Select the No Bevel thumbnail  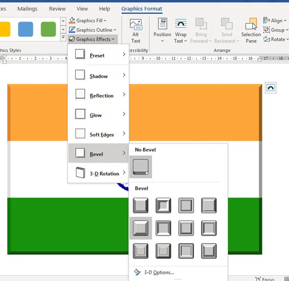(141, 167)
